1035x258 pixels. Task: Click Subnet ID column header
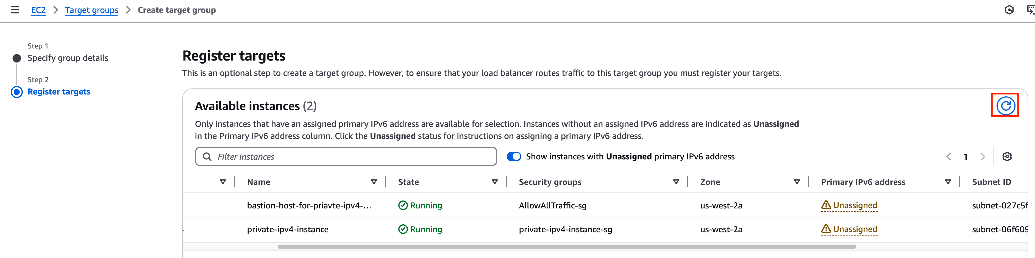coord(992,182)
